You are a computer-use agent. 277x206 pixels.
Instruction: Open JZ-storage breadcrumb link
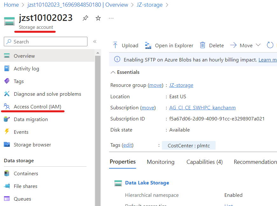point(149,5)
